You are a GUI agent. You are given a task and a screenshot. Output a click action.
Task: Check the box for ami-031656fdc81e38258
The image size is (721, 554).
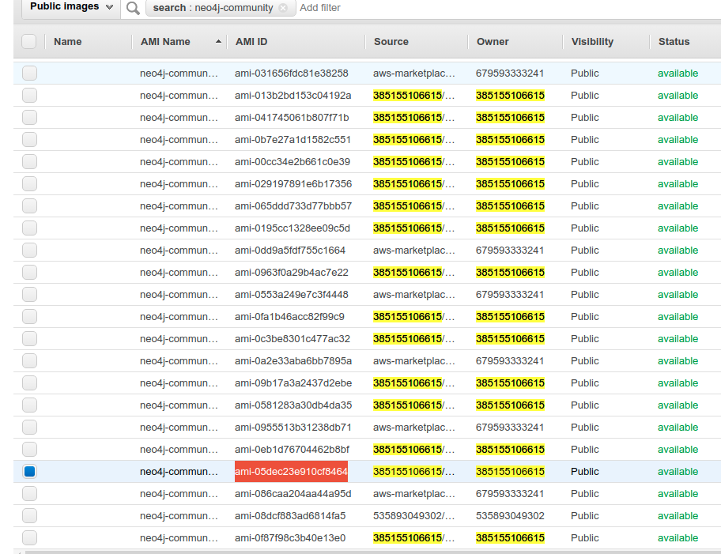pos(29,73)
